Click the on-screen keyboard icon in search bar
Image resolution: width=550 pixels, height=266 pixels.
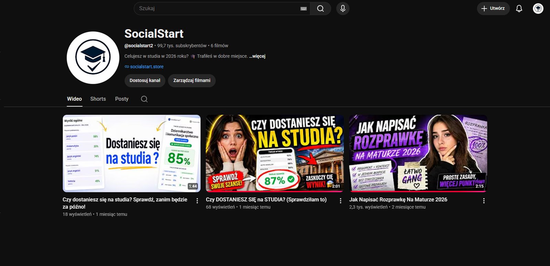(304, 9)
